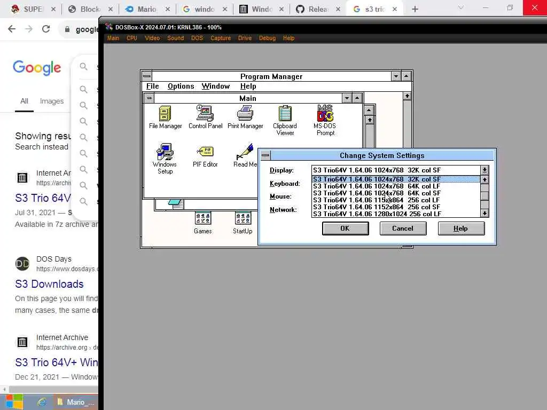Open browser tab search chevron
The width and height of the screenshot is (547, 410).
461,7
